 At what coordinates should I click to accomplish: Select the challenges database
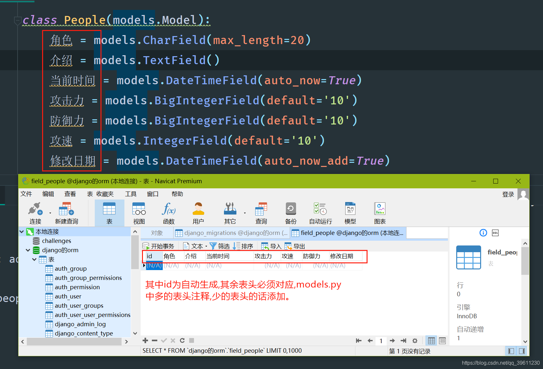click(x=56, y=241)
